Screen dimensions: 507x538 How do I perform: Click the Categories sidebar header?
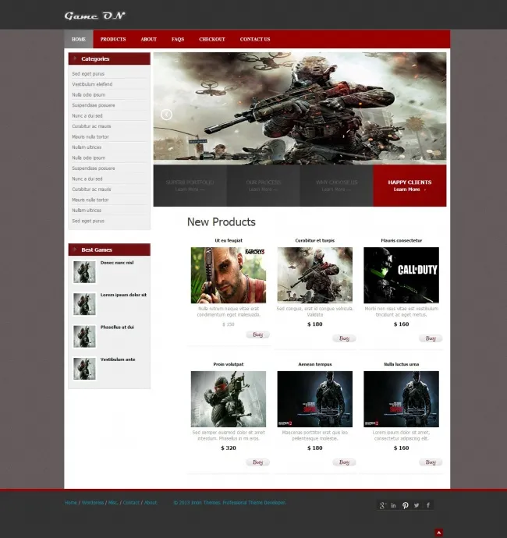pyautogui.click(x=109, y=58)
